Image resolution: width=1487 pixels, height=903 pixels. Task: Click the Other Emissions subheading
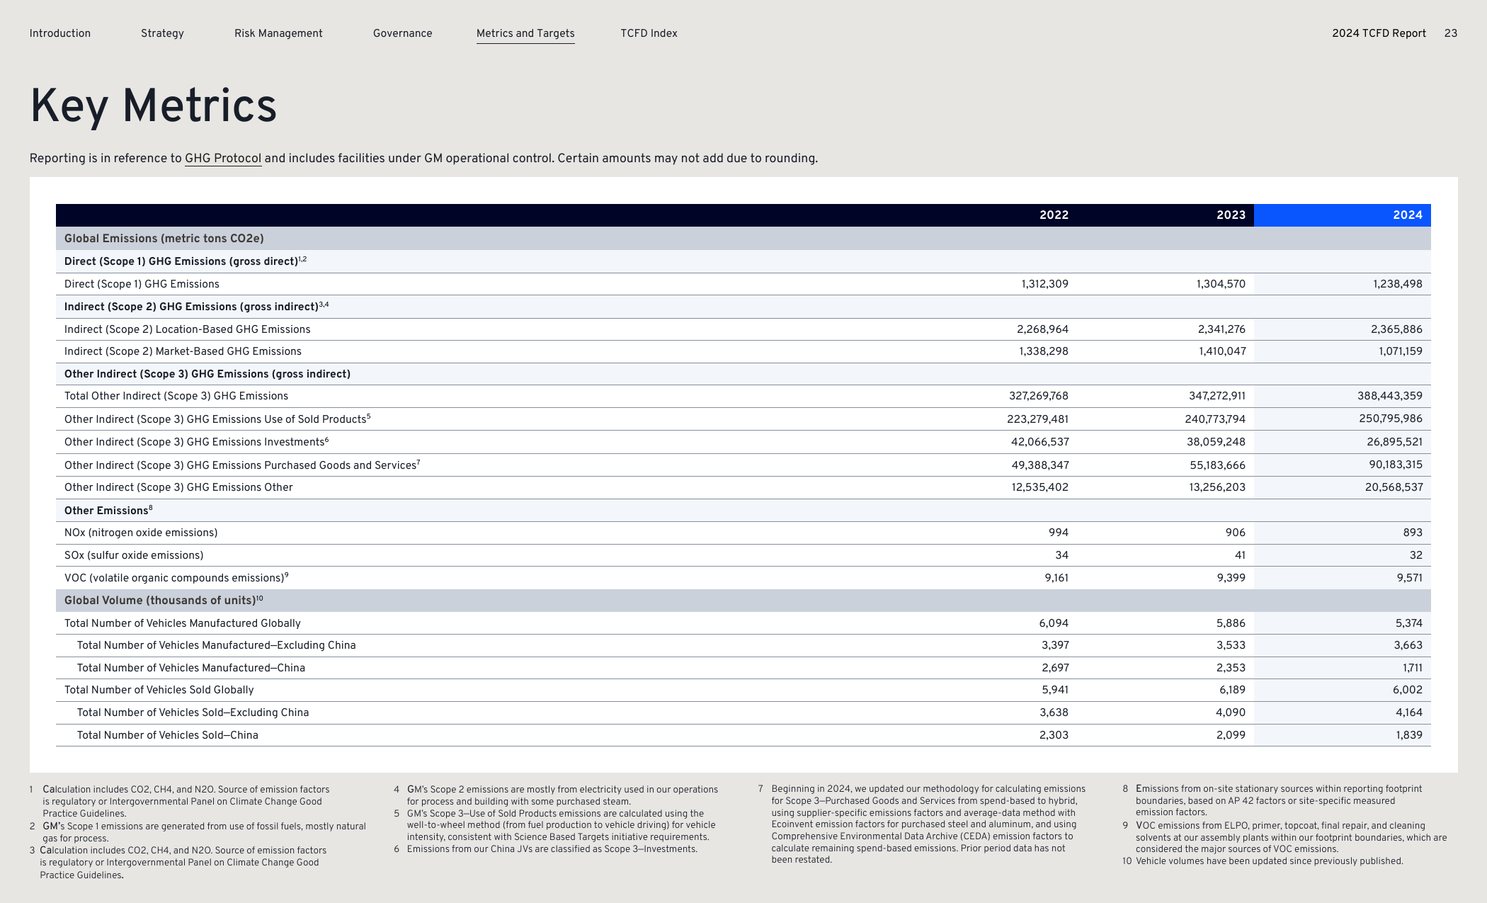point(108,511)
